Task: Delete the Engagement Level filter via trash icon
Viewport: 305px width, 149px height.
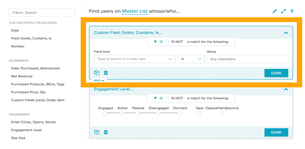Action: pos(106,132)
